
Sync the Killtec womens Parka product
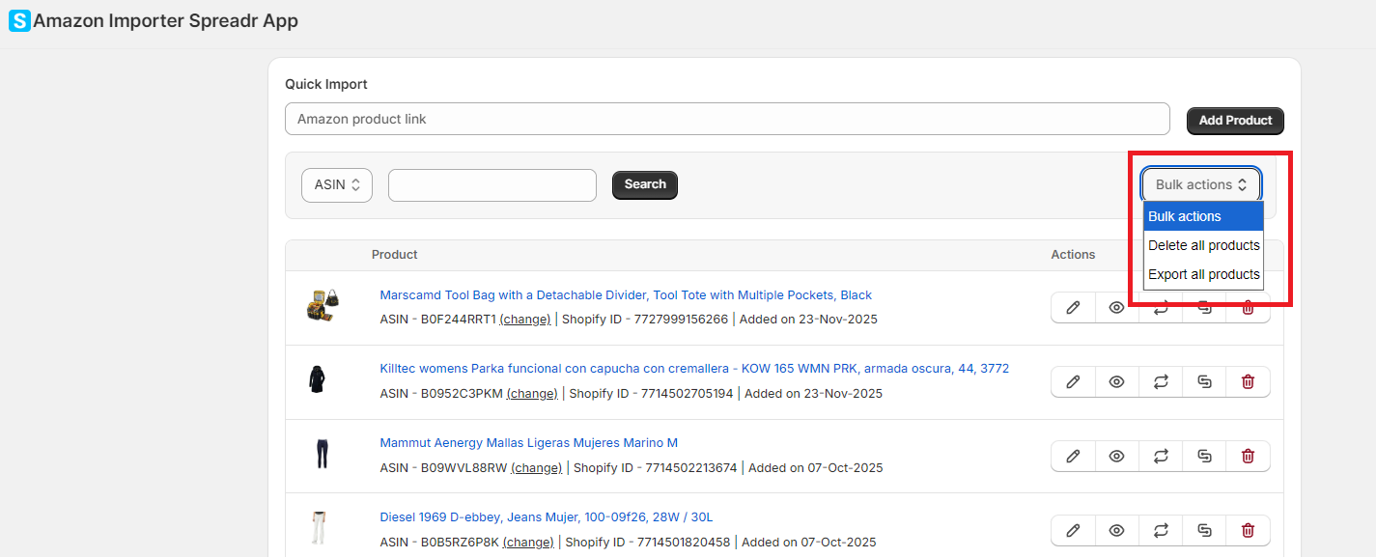pyautogui.click(x=1161, y=381)
